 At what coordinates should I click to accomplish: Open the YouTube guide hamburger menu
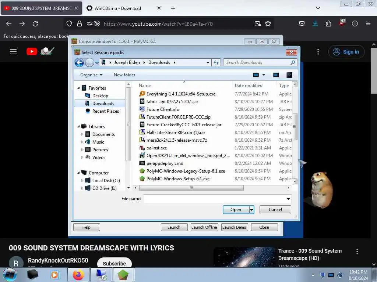[x=13, y=51]
